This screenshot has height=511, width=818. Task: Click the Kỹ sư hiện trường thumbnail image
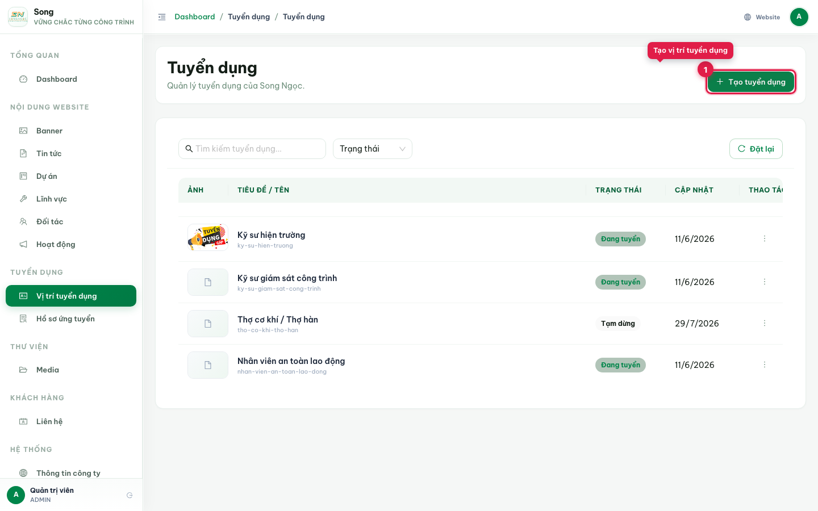coord(208,237)
